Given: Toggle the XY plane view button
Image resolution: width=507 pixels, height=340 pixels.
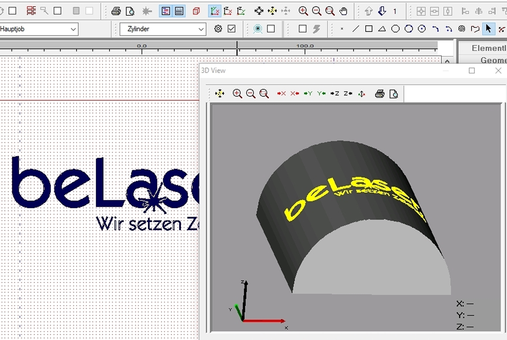Looking at the screenshot, I should 215,11.
